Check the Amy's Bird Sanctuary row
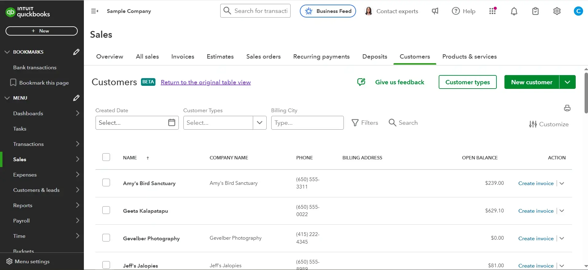Image resolution: width=588 pixels, height=270 pixels. point(106,183)
